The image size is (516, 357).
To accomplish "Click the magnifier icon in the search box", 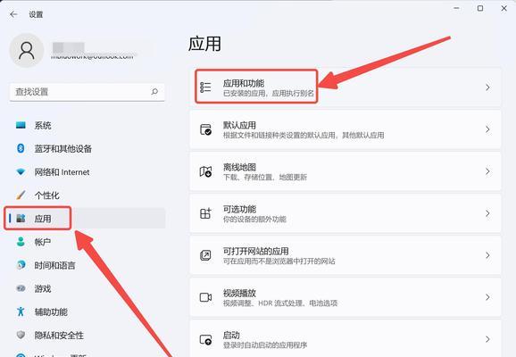I will click(x=154, y=91).
